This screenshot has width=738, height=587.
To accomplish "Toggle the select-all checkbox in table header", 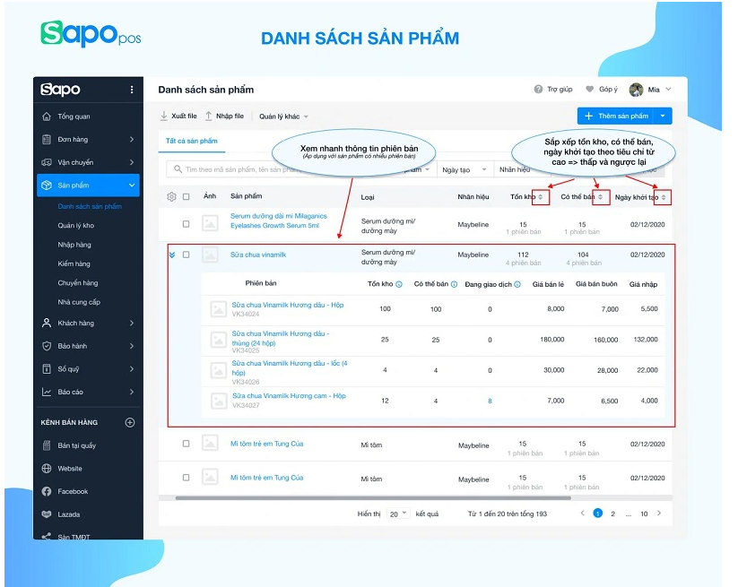I will coord(187,197).
